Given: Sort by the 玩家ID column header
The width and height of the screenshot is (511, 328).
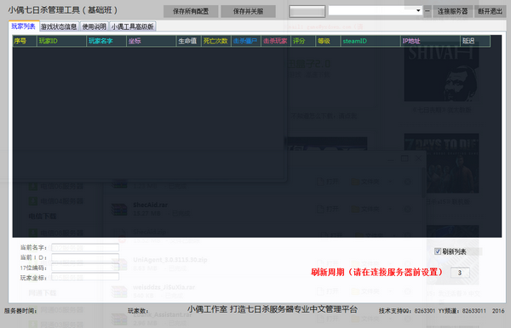Looking at the screenshot, I should point(61,41).
